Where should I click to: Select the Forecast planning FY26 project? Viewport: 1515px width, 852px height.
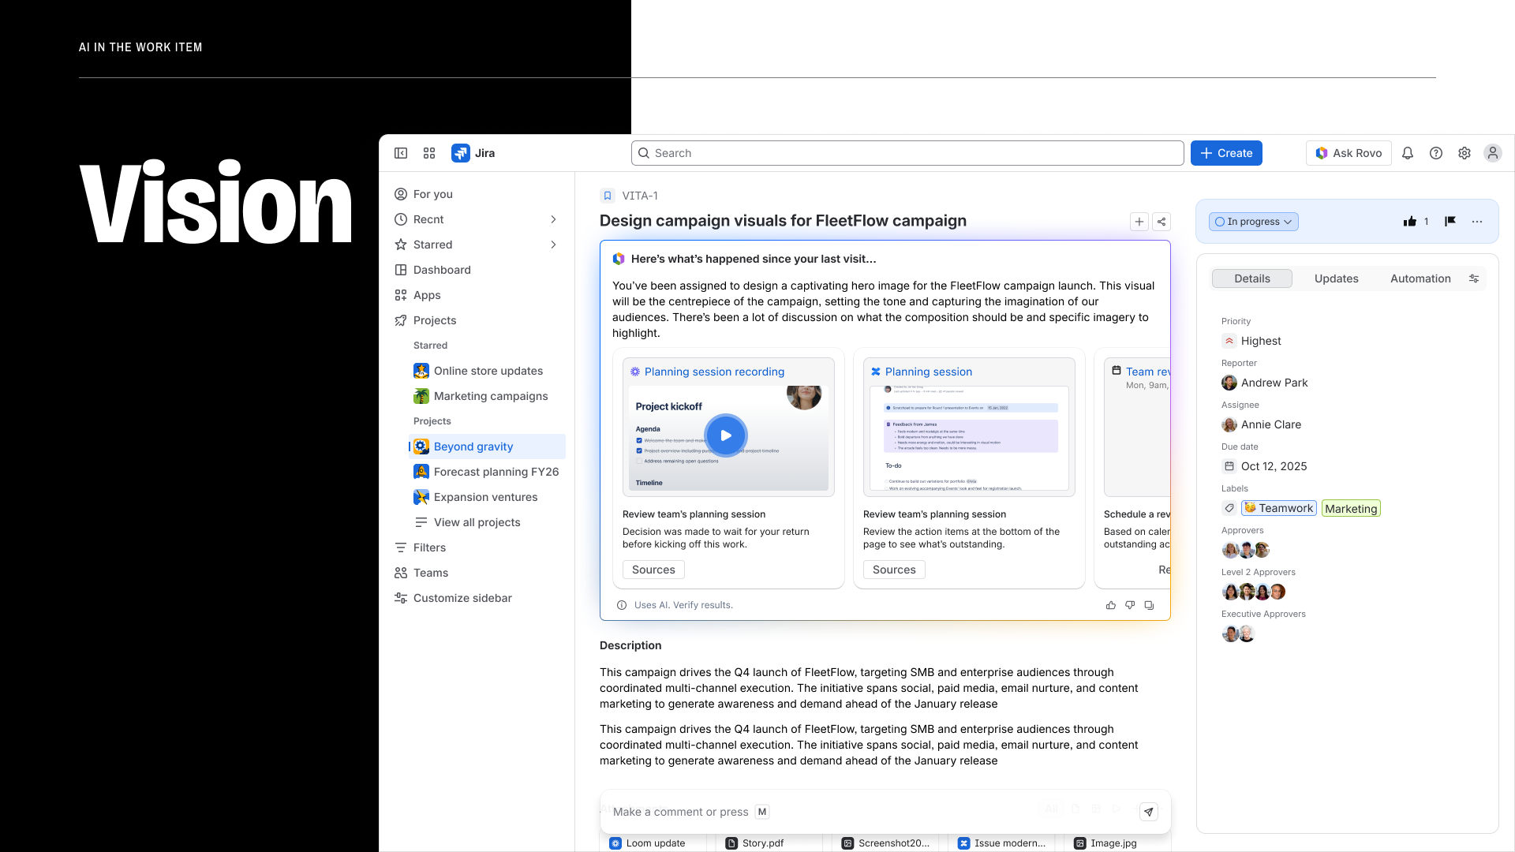pos(487,472)
